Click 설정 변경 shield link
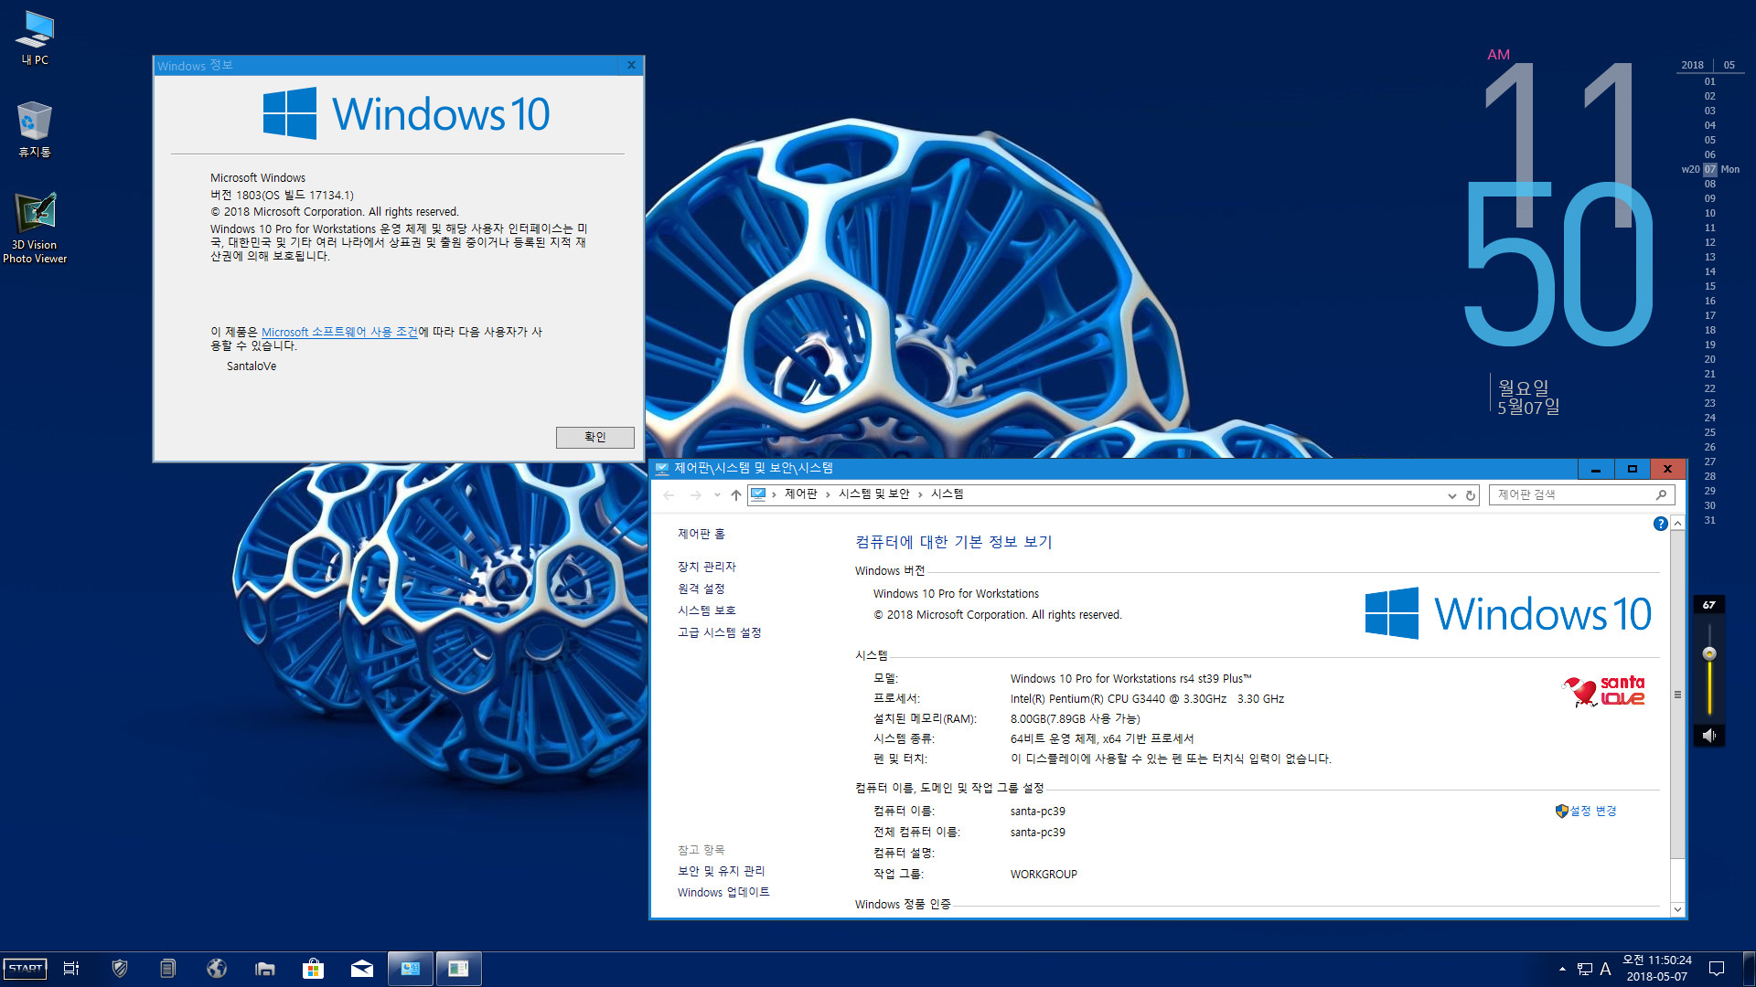This screenshot has height=987, width=1756. 1586,811
